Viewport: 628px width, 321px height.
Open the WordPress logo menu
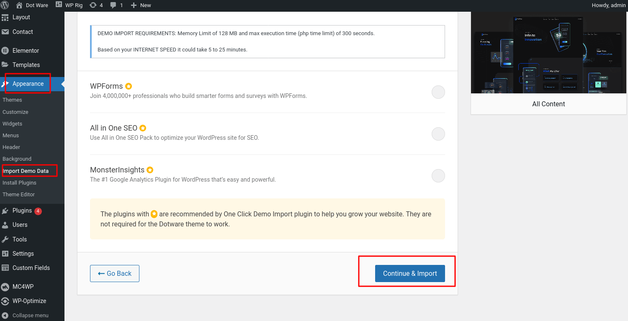[5, 5]
